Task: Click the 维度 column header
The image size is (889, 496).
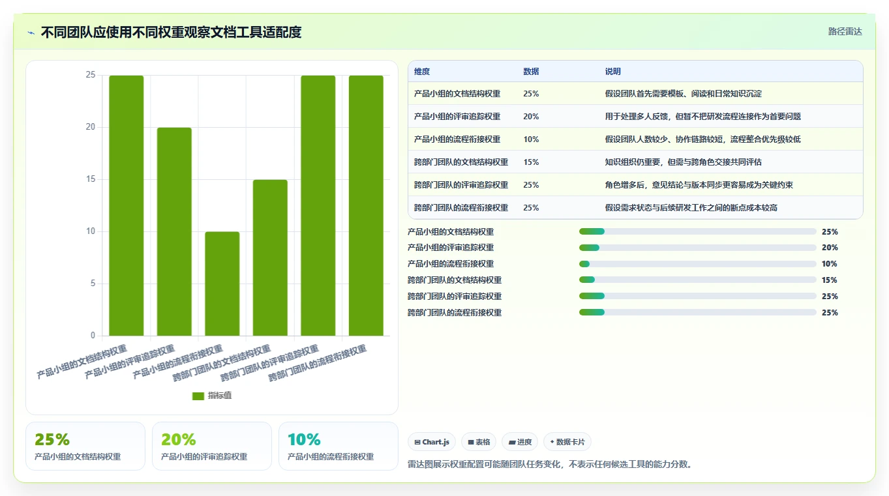Action: pos(422,72)
